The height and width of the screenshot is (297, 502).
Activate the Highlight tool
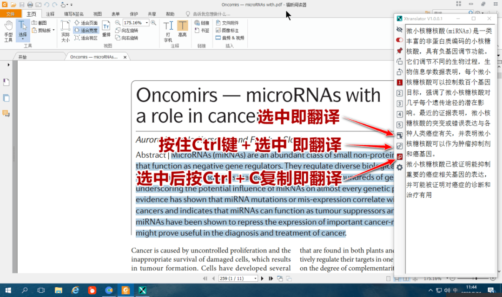[x=182, y=31]
